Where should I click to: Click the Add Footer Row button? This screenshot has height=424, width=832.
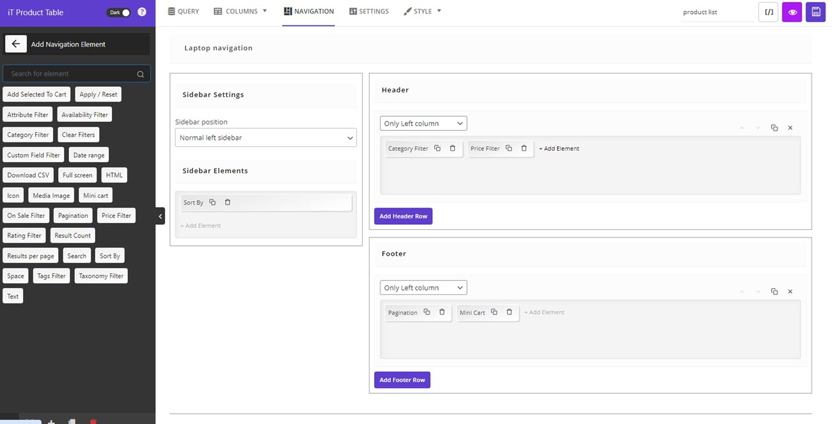pos(402,380)
